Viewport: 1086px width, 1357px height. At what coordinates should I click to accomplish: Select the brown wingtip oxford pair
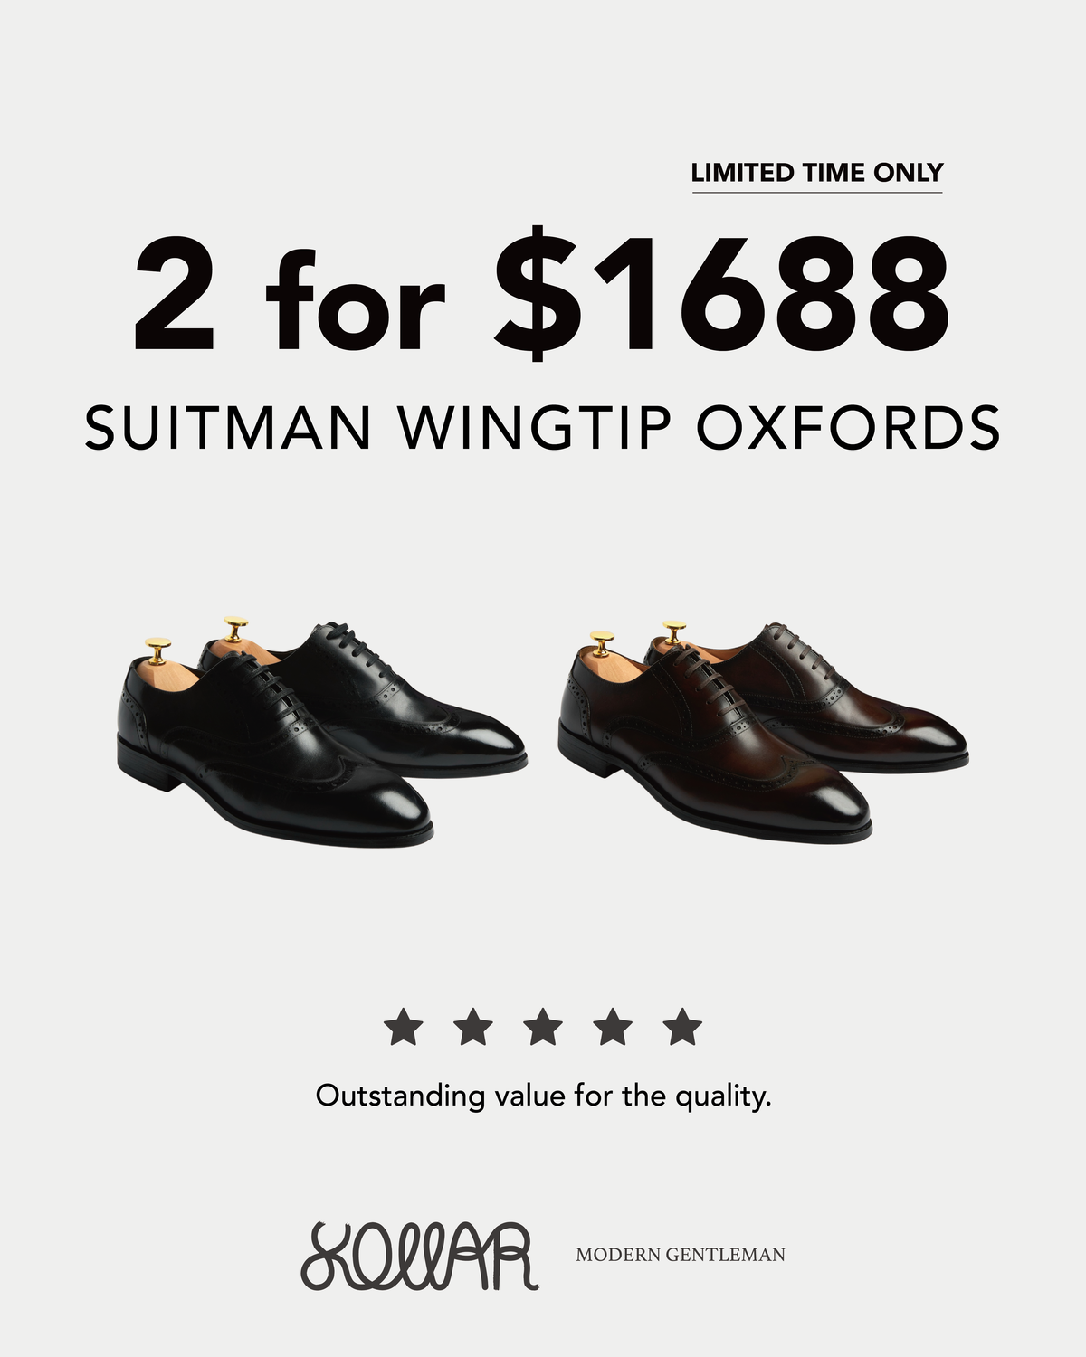763,733
